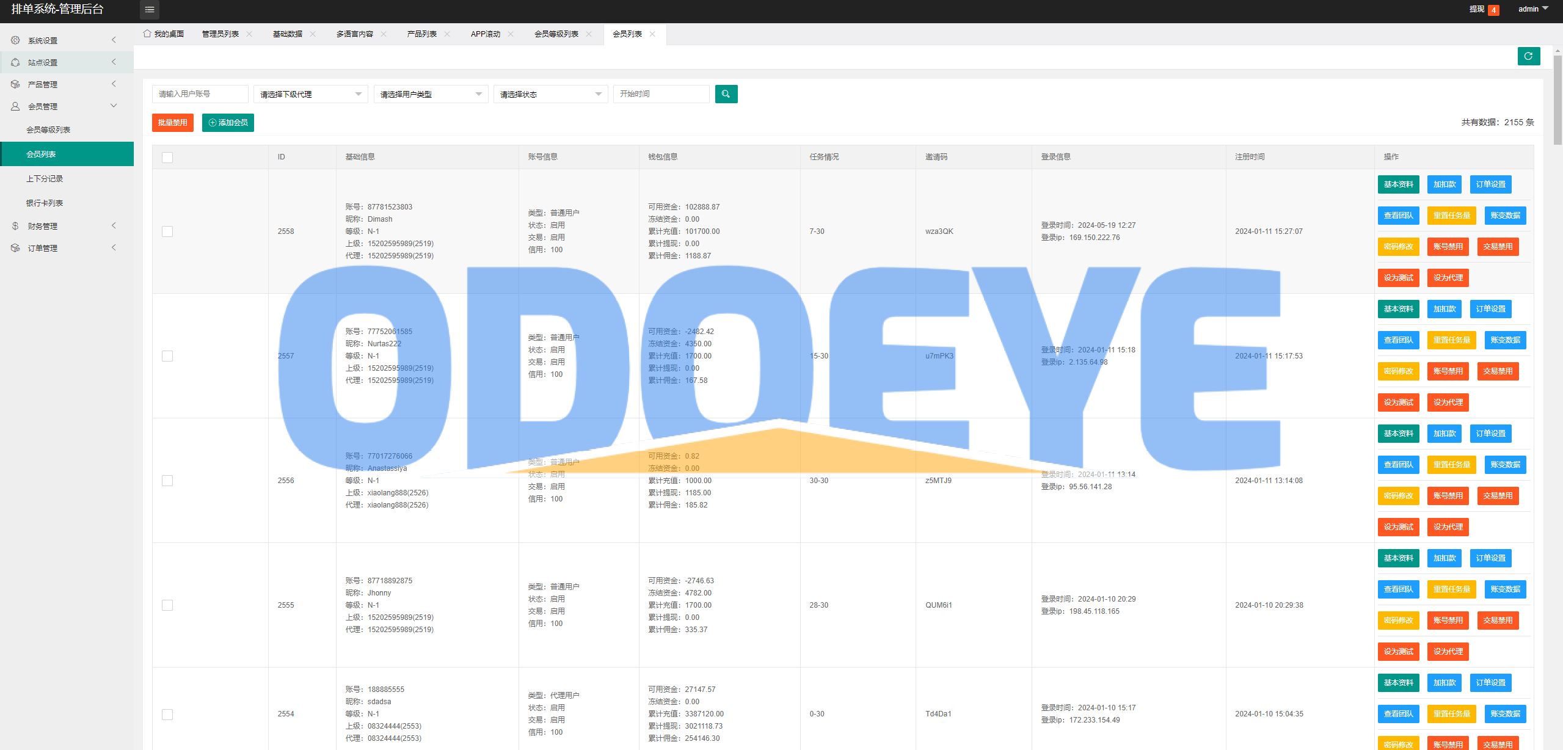Click the search magnifier icon button

pos(726,94)
